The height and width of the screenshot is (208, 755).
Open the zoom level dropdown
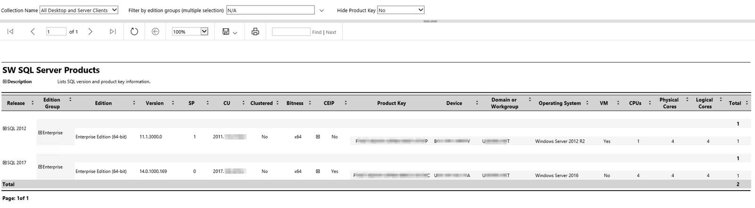[x=190, y=32]
